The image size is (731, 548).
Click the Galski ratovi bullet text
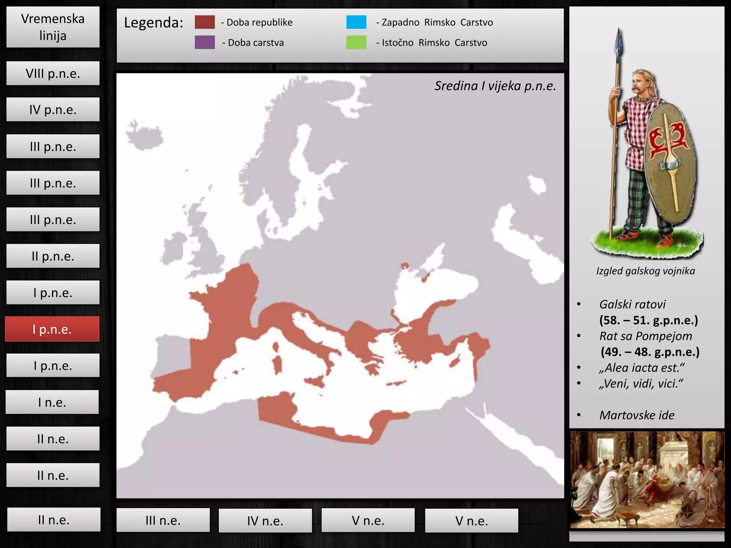[x=632, y=304]
